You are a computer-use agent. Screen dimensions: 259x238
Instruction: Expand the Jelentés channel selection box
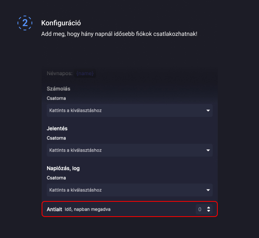pos(124,150)
